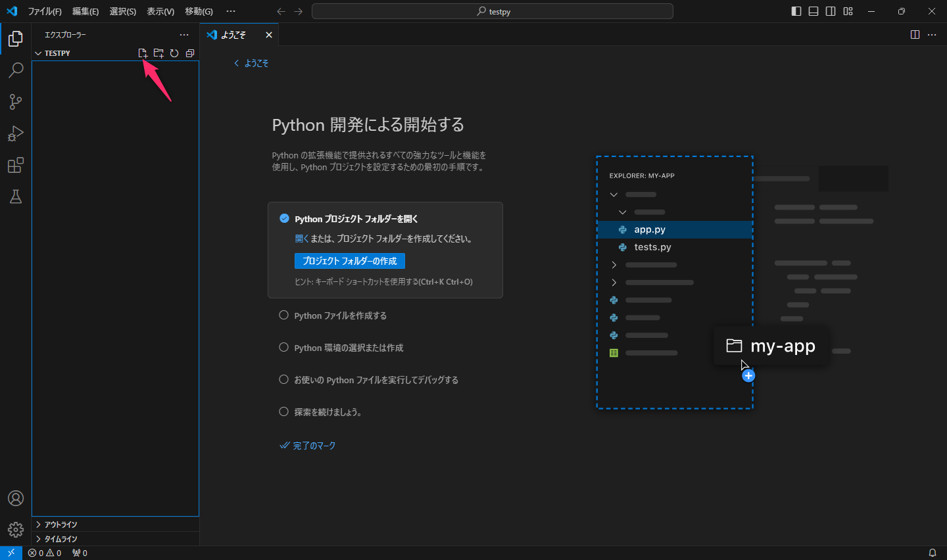The image size is (947, 560).
Task: Click the Refresh Explorer icon
Action: [x=174, y=53]
